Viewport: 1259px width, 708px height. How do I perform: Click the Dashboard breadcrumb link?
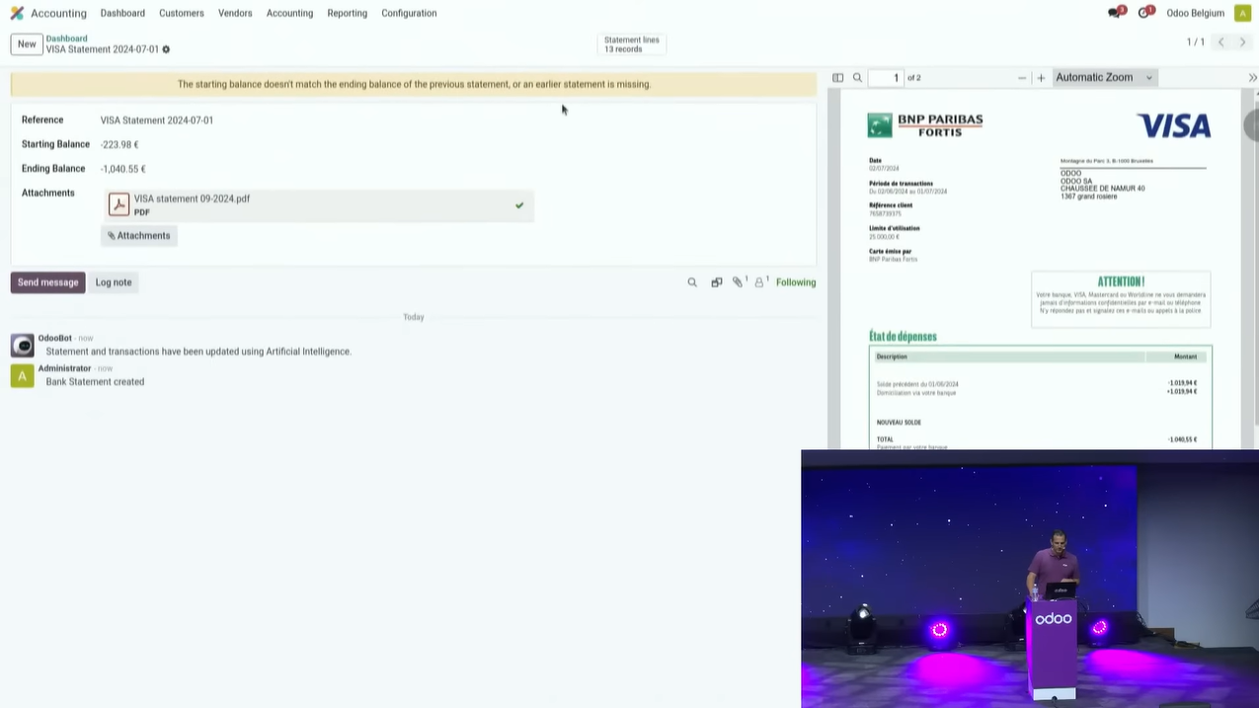tap(67, 39)
